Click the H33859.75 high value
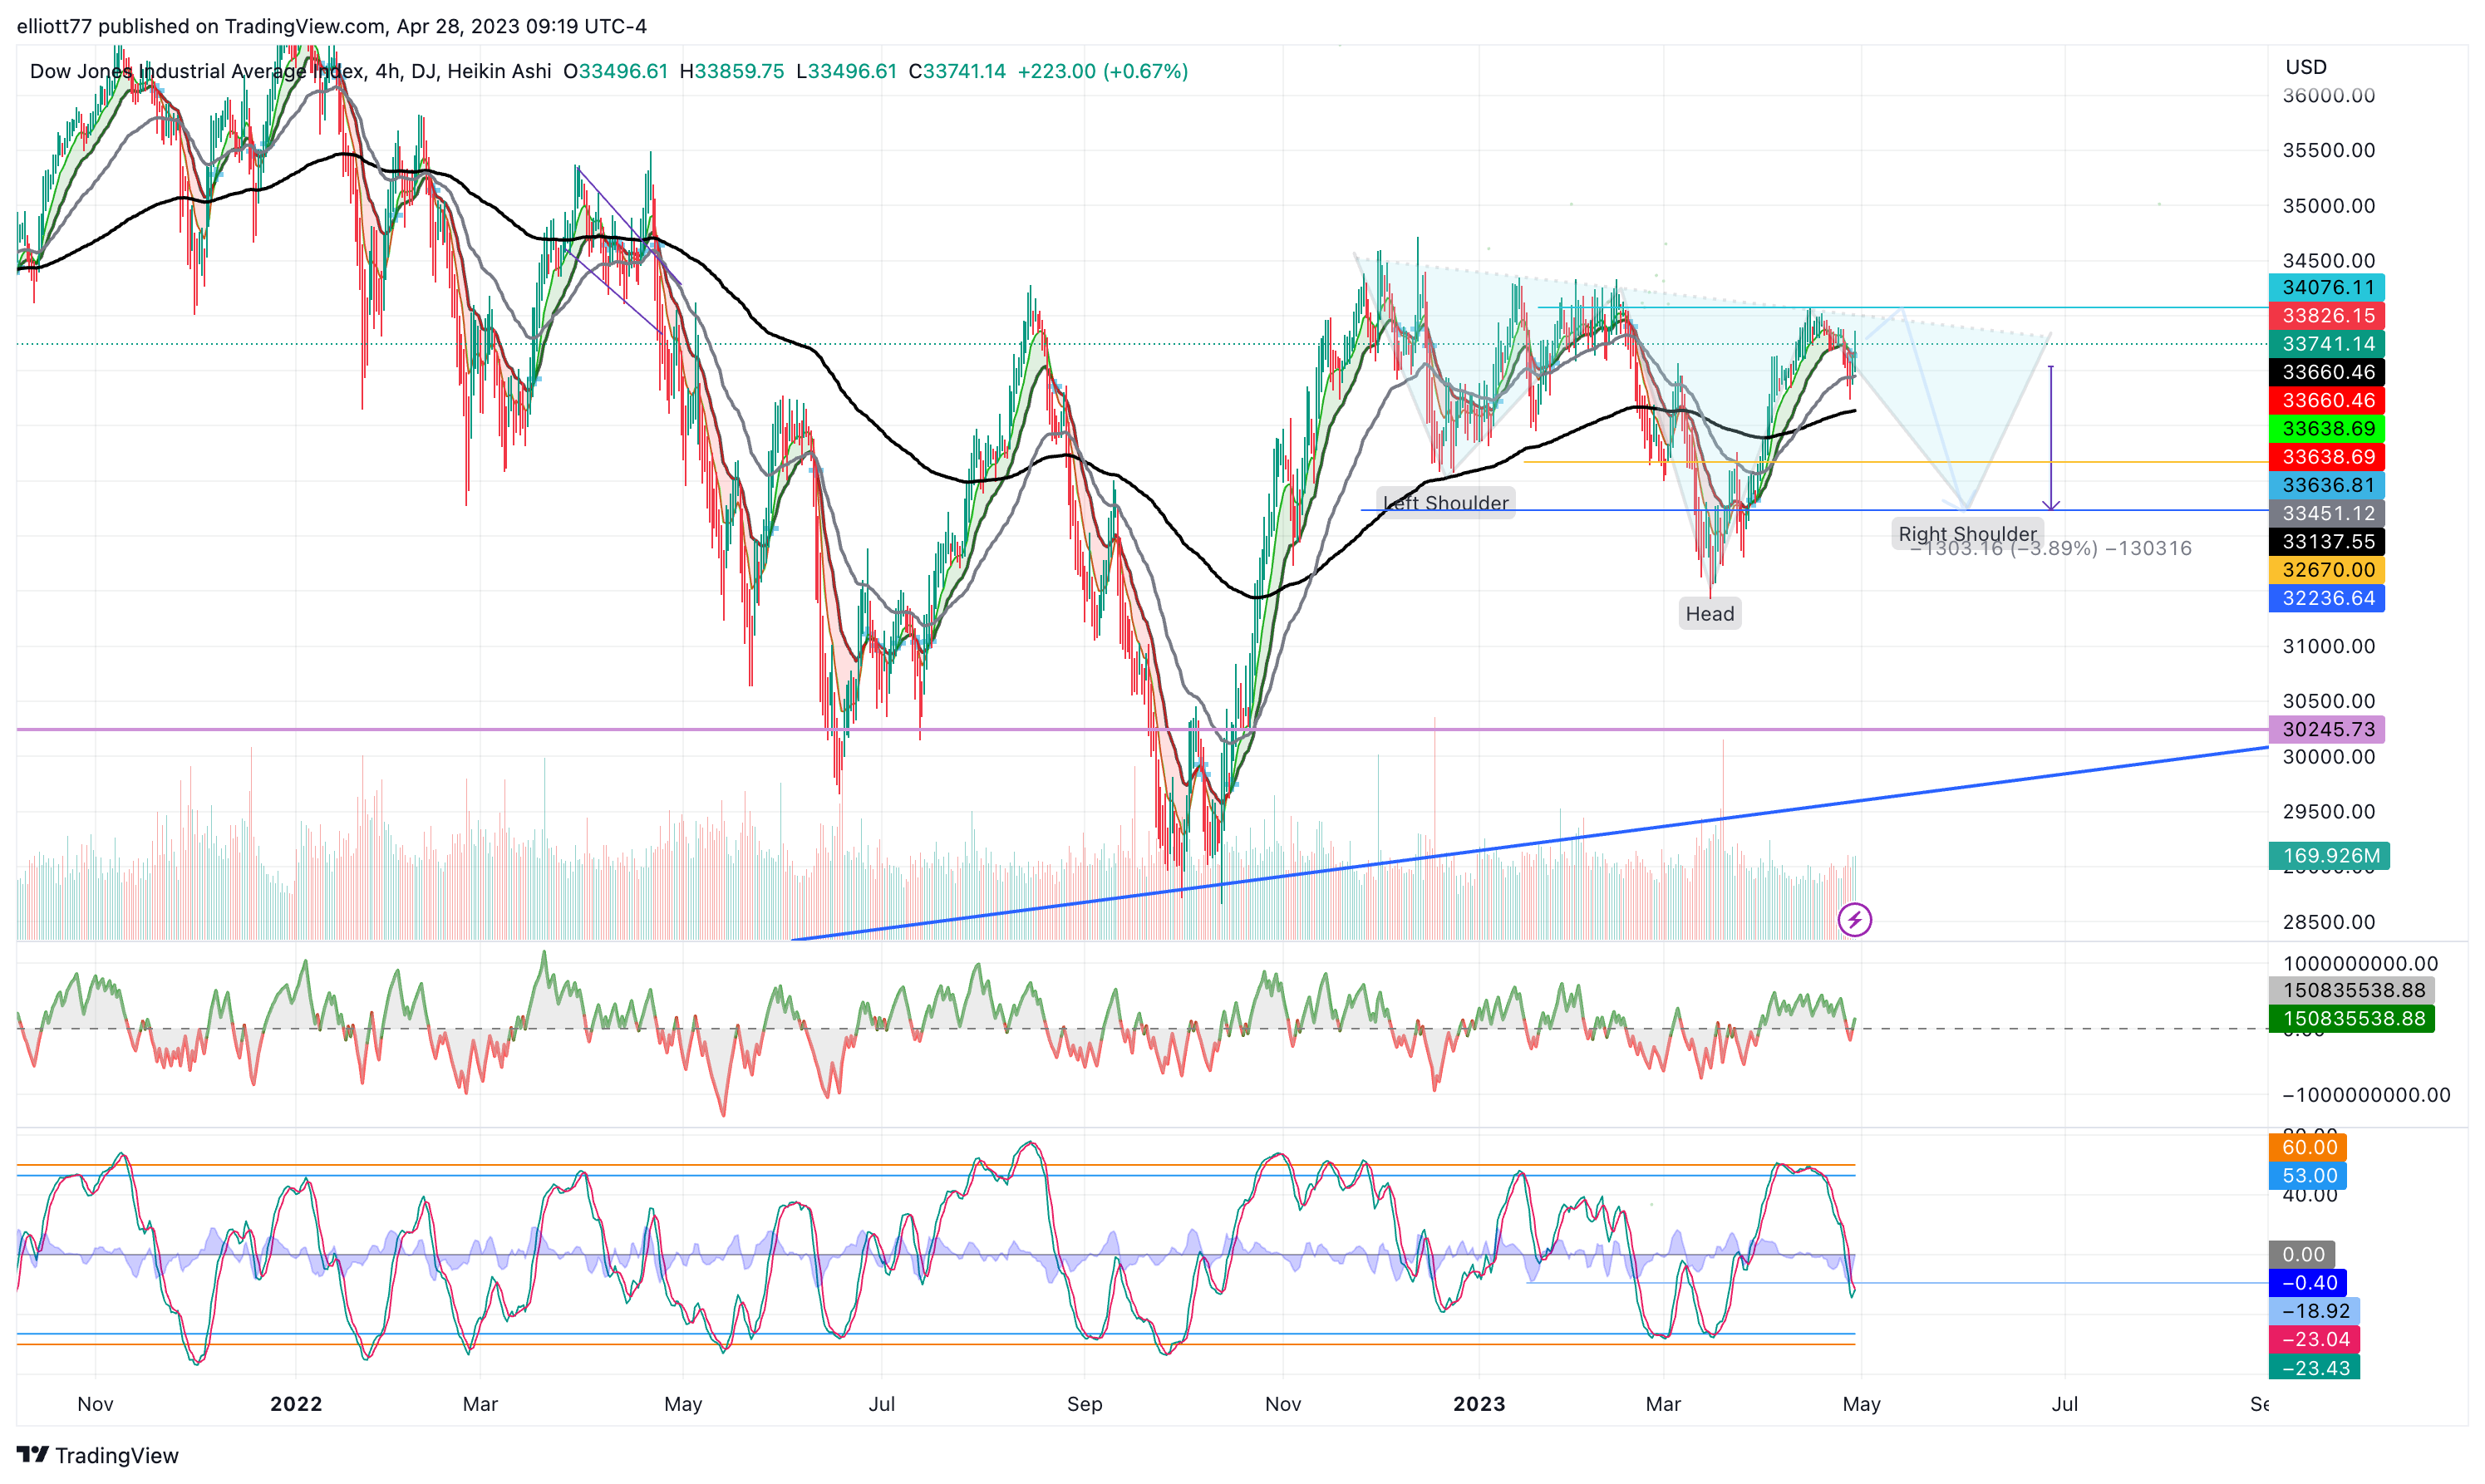Screen dimensions: 2485x1484 coord(732,71)
